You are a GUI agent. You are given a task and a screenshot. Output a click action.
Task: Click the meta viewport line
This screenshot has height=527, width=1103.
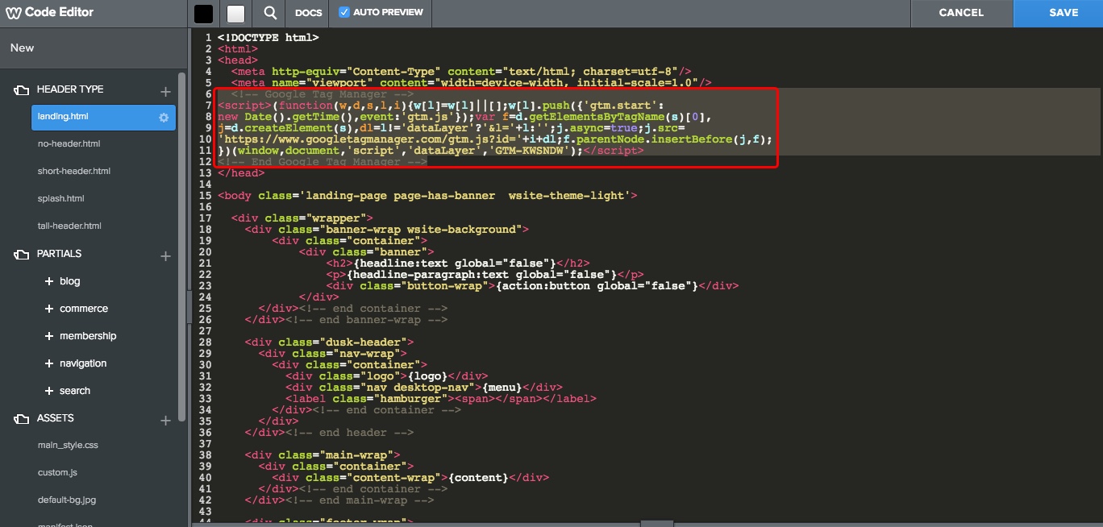(x=472, y=83)
